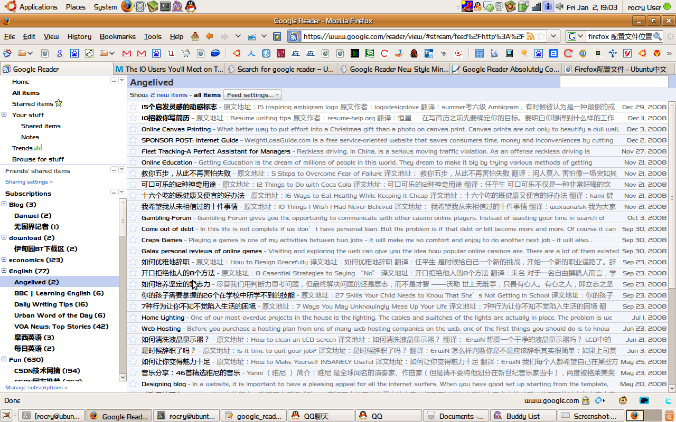Open the Firefox File menu
Viewport: 676px width, 422px height.
tap(10, 36)
